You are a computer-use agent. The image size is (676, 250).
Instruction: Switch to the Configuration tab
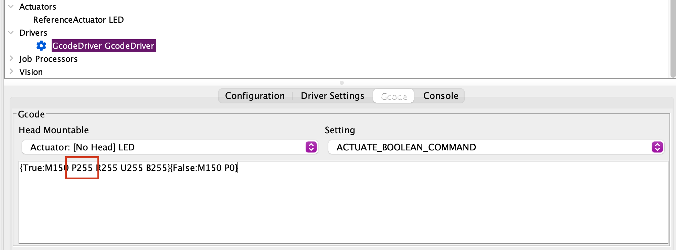tap(255, 96)
